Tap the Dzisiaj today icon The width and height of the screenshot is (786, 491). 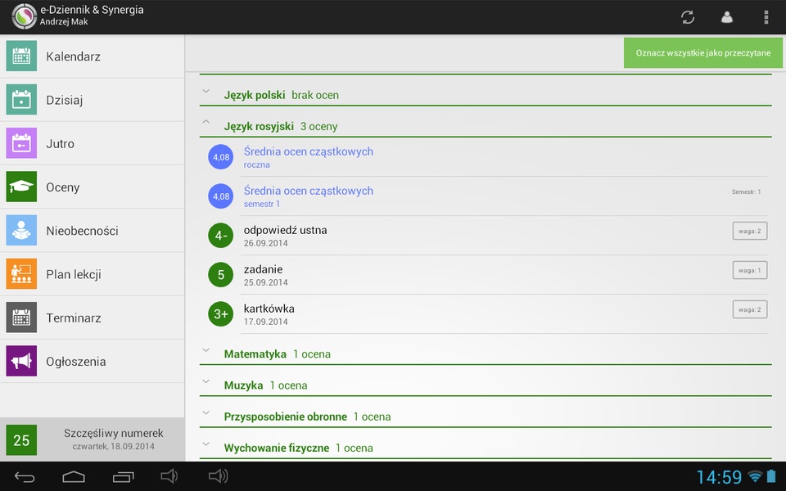[21, 99]
